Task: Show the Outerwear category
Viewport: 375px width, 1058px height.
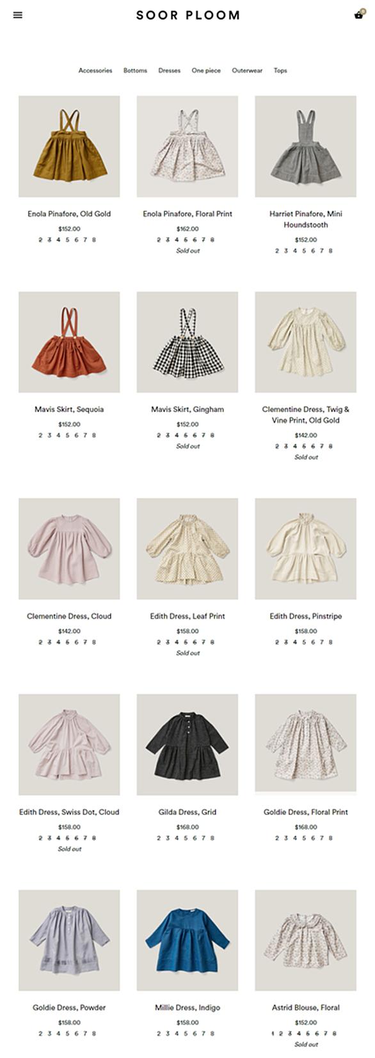Action: coord(247,70)
